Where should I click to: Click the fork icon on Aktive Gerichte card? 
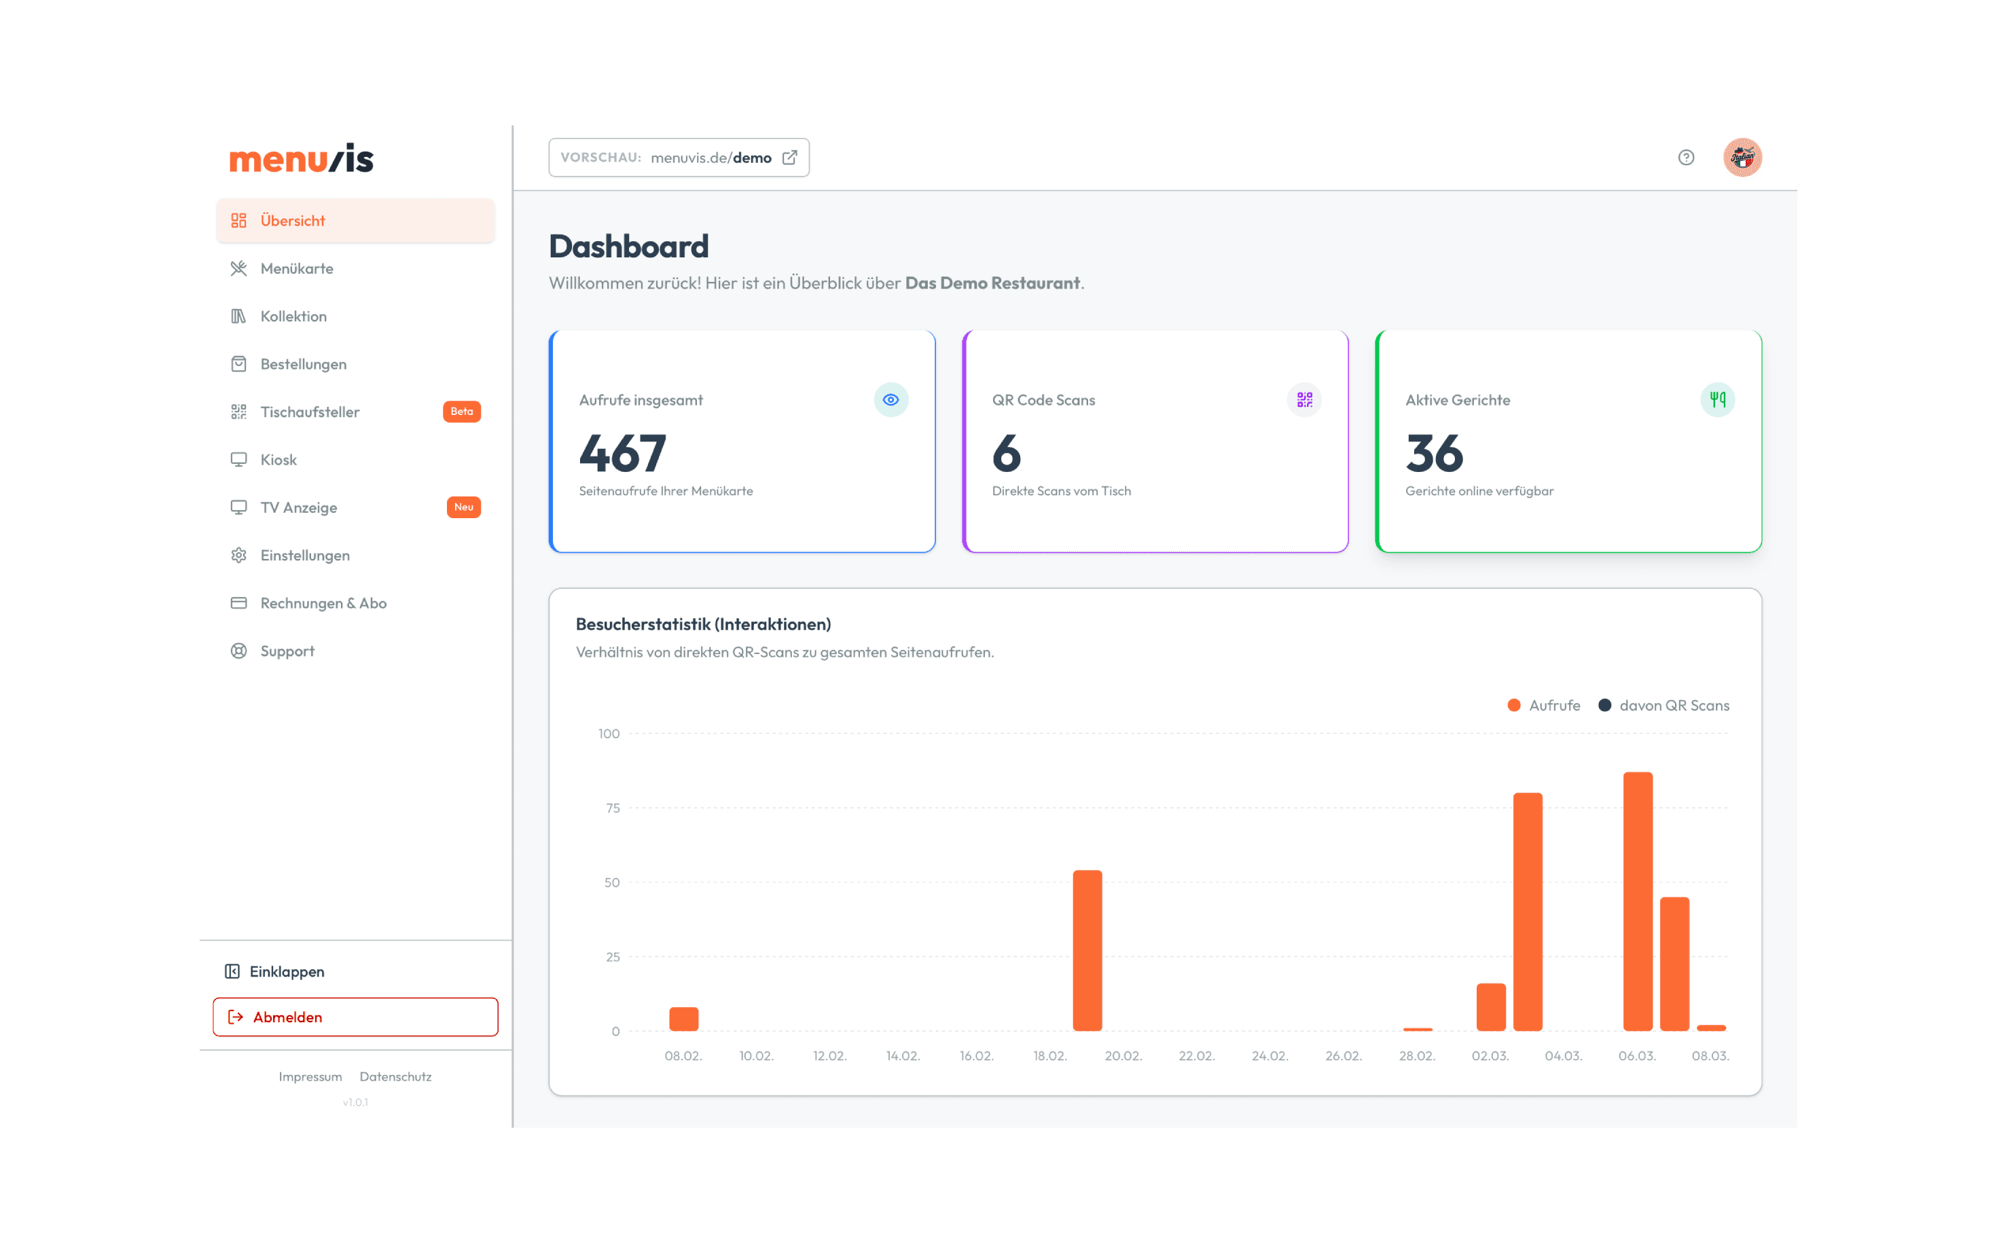pyautogui.click(x=1717, y=399)
